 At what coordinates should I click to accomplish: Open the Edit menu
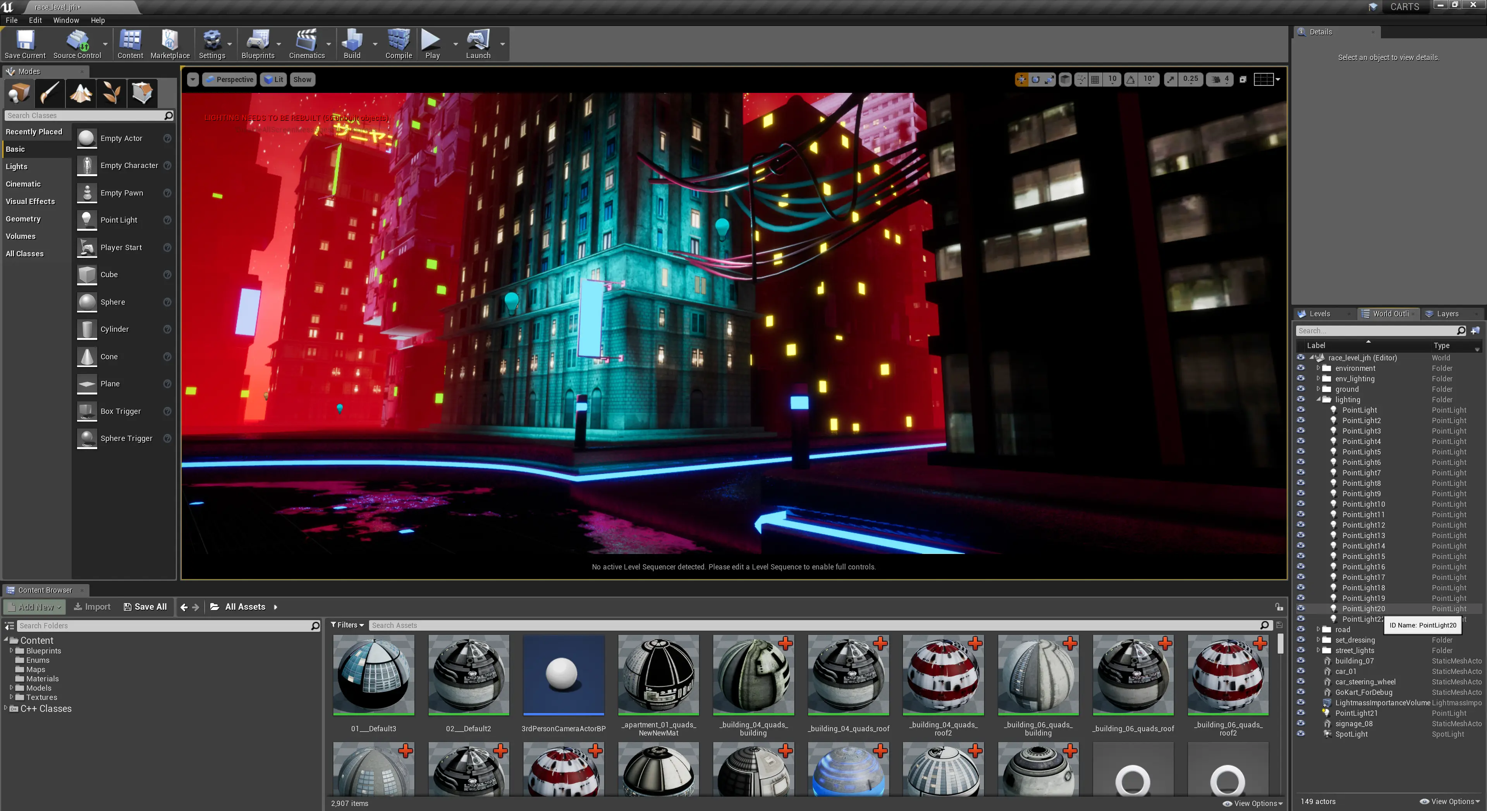click(35, 20)
